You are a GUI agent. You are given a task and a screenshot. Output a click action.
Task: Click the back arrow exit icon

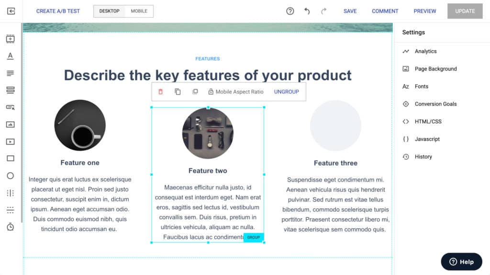pyautogui.click(x=11, y=11)
